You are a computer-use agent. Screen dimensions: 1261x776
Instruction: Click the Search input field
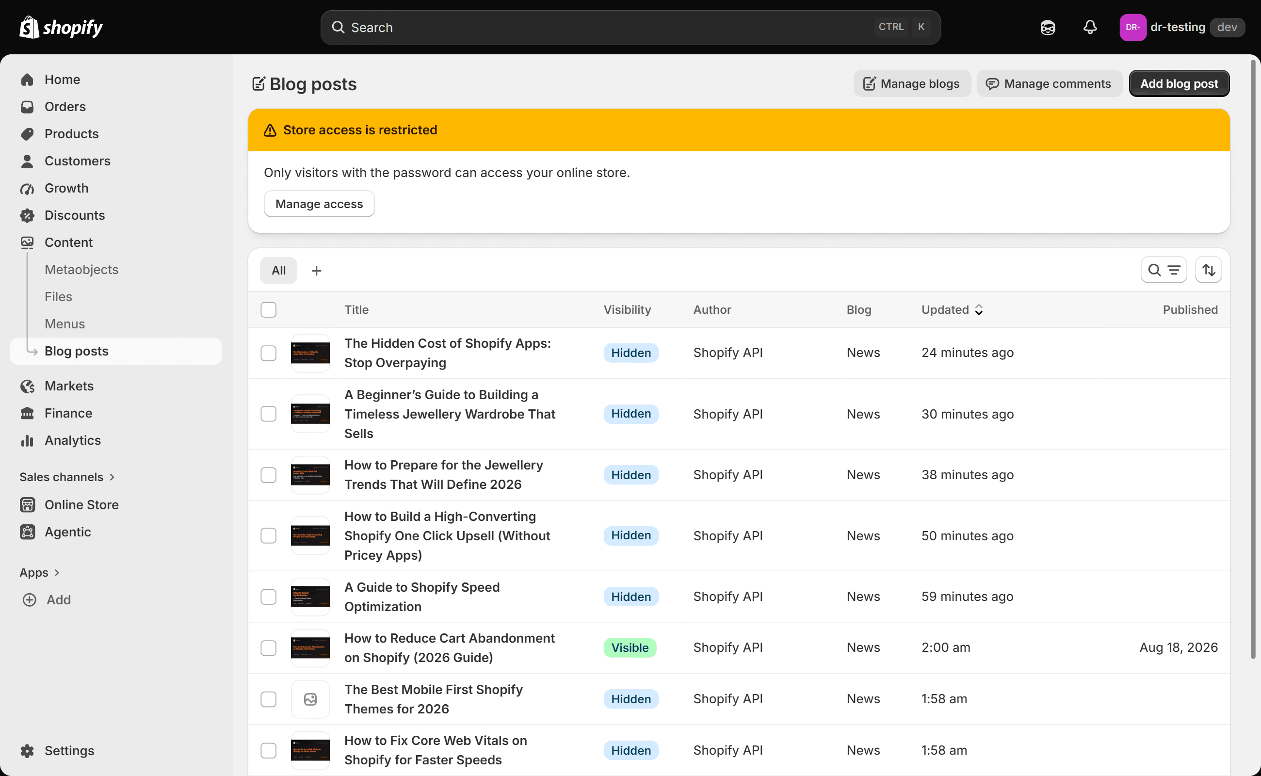tap(630, 27)
